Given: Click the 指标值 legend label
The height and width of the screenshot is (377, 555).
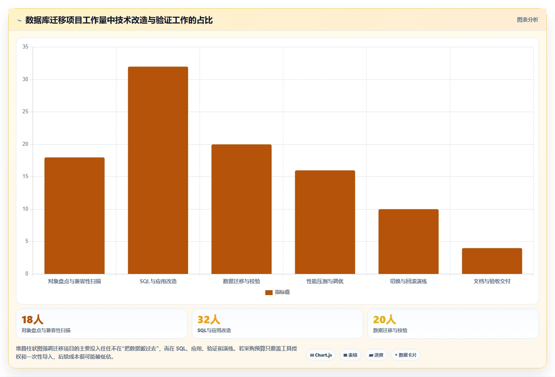Looking at the screenshot, I should (x=282, y=292).
